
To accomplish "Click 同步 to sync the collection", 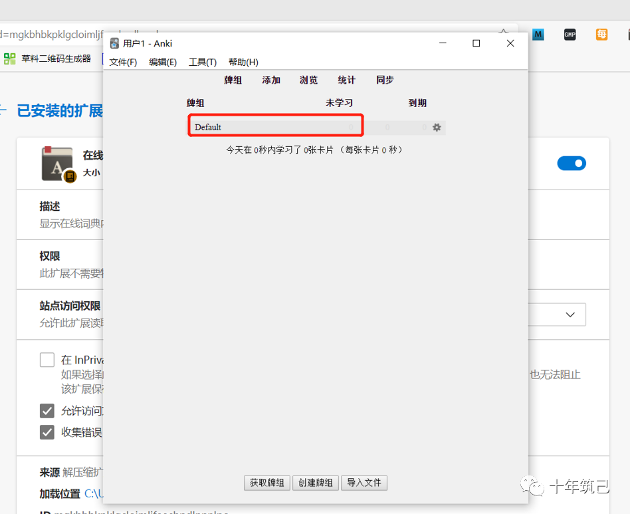I will tap(385, 80).
